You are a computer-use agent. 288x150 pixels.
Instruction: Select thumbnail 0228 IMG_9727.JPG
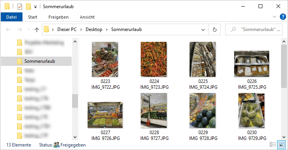[x=154, y=110]
